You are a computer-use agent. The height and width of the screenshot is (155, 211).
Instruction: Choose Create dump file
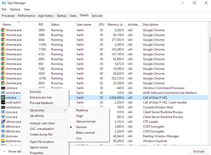click(45, 134)
